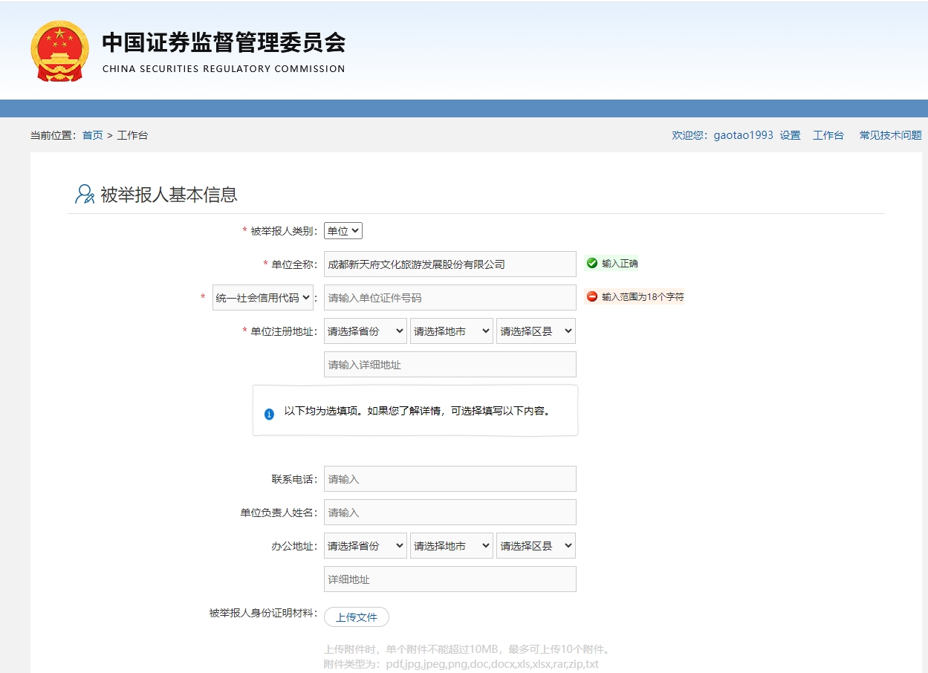This screenshot has height=673, width=928.
Task: Click the 上传文件 upload button
Action: [x=357, y=617]
